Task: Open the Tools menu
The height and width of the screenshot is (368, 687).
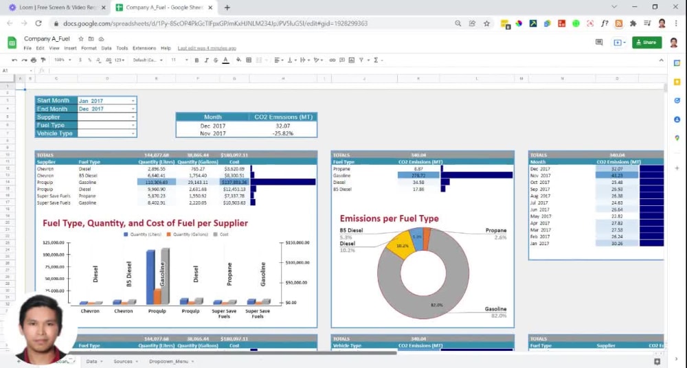Action: 122,48
